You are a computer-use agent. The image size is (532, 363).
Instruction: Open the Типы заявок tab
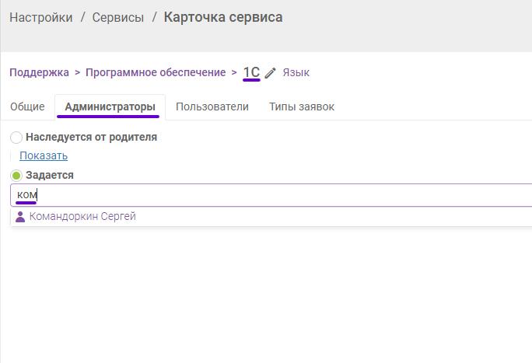point(302,106)
